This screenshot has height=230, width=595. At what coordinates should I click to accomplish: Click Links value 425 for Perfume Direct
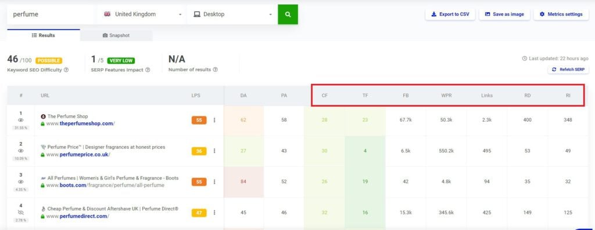tap(487, 213)
